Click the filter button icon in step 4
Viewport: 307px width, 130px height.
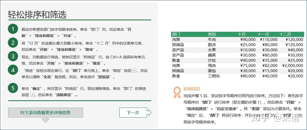click(134, 71)
